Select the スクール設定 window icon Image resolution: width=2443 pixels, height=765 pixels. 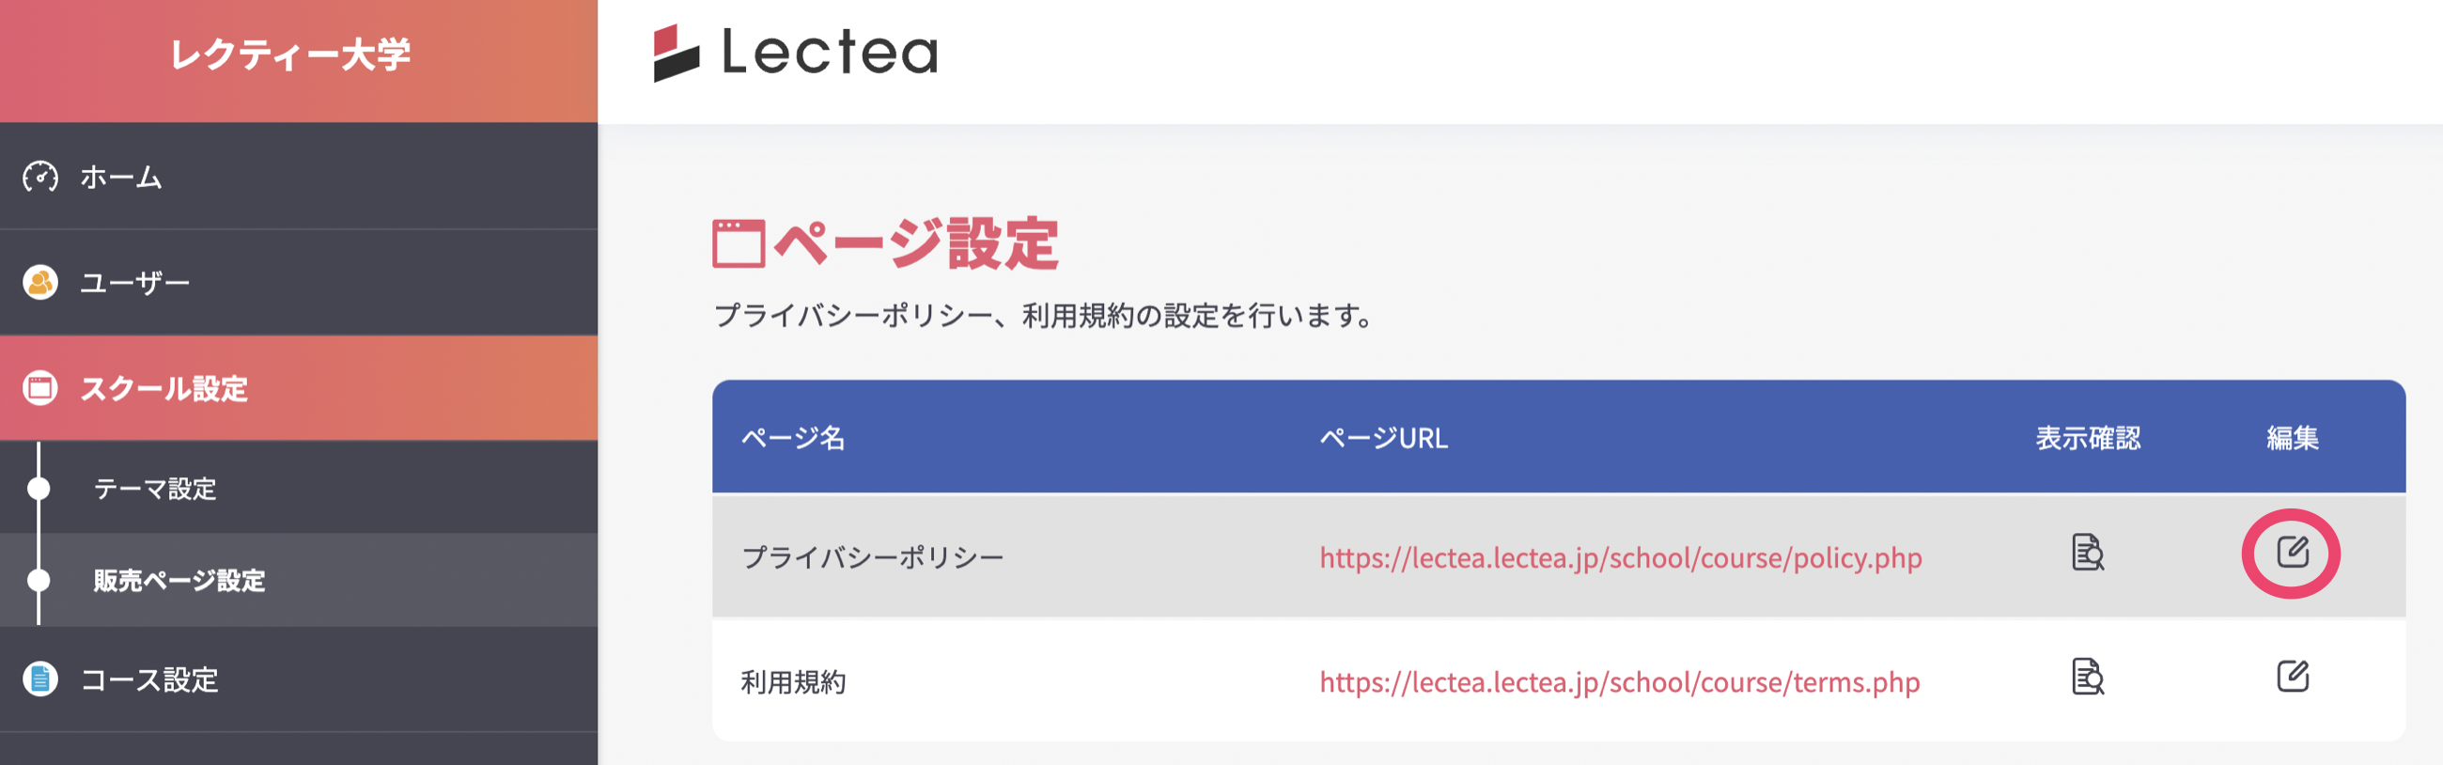point(39,388)
